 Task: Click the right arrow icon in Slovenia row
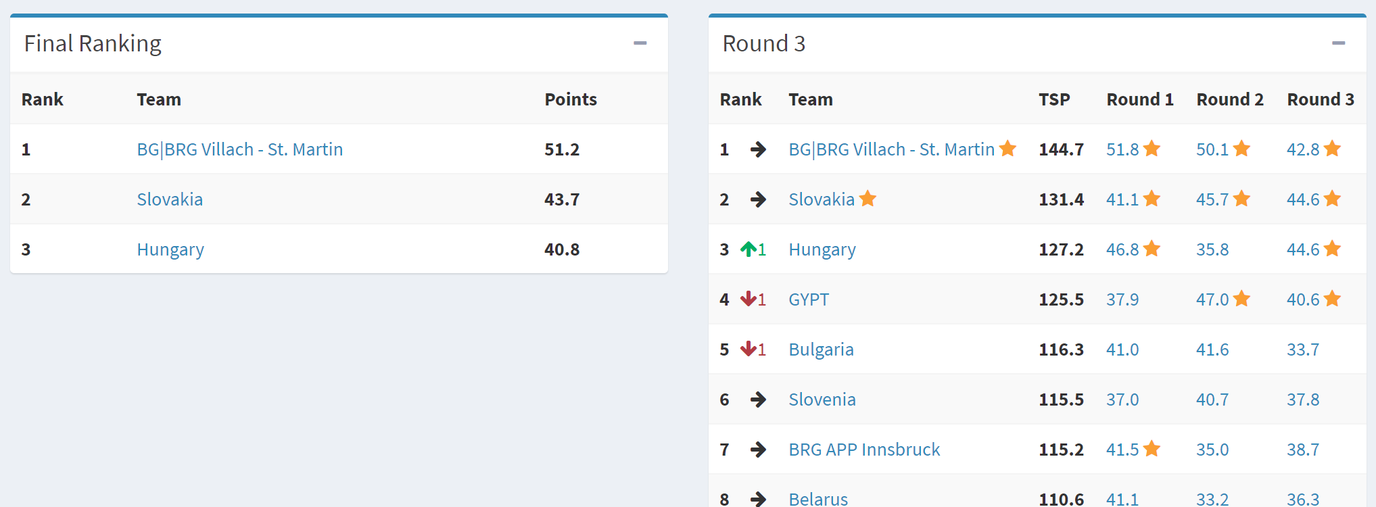point(758,400)
